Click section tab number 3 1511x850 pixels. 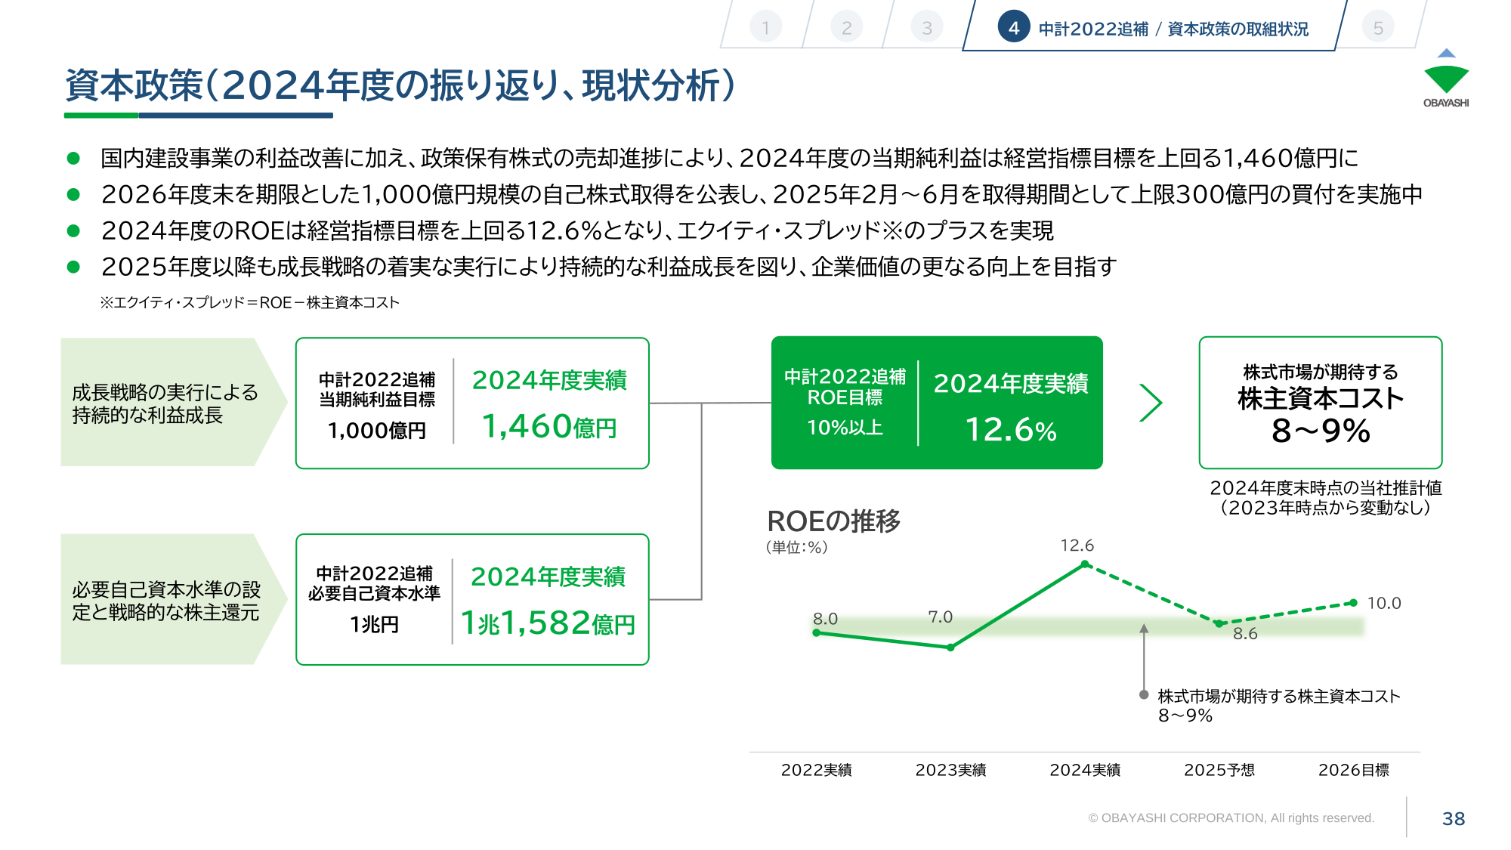click(927, 28)
